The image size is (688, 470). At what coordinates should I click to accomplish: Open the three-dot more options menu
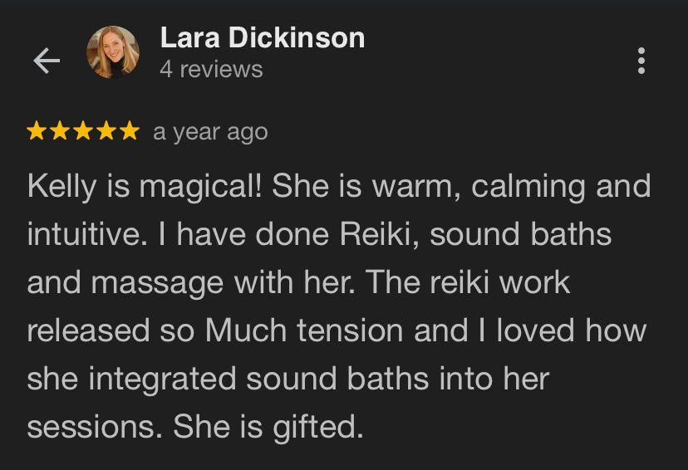tap(641, 61)
